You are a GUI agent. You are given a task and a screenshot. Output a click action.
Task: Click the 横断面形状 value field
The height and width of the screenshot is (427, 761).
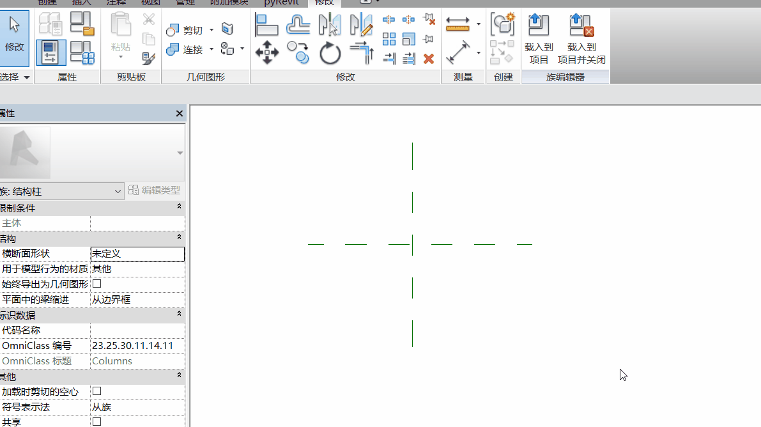137,254
